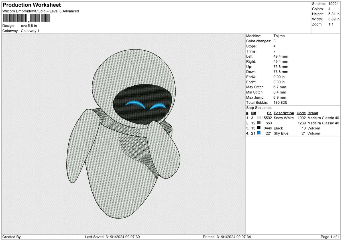The image size is (342, 241).
Task: Click the EndY value '0.00 in'
Action: pyautogui.click(x=279, y=82)
